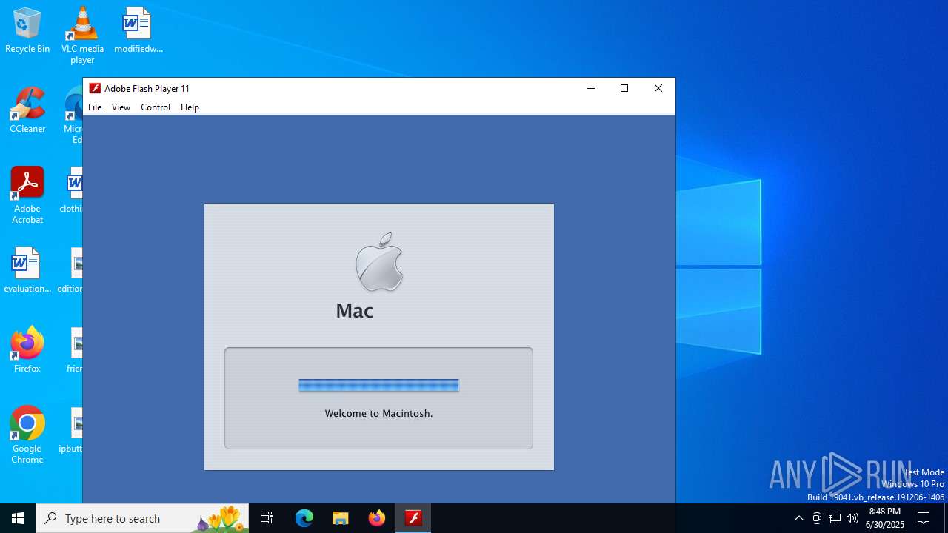This screenshot has height=533, width=948.
Task: Click the Apple logo in the Mac dialog
Action: pyautogui.click(x=379, y=262)
